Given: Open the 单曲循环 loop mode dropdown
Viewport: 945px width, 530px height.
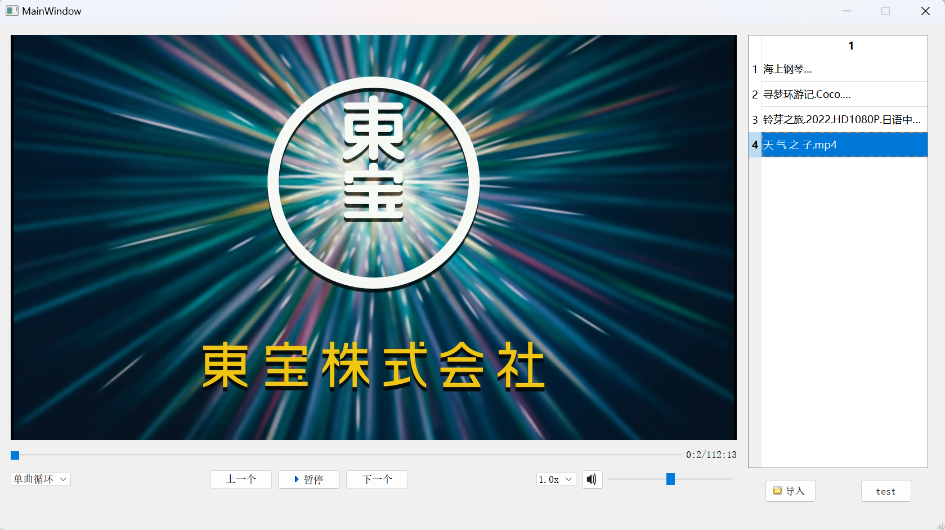Looking at the screenshot, I should [x=41, y=479].
